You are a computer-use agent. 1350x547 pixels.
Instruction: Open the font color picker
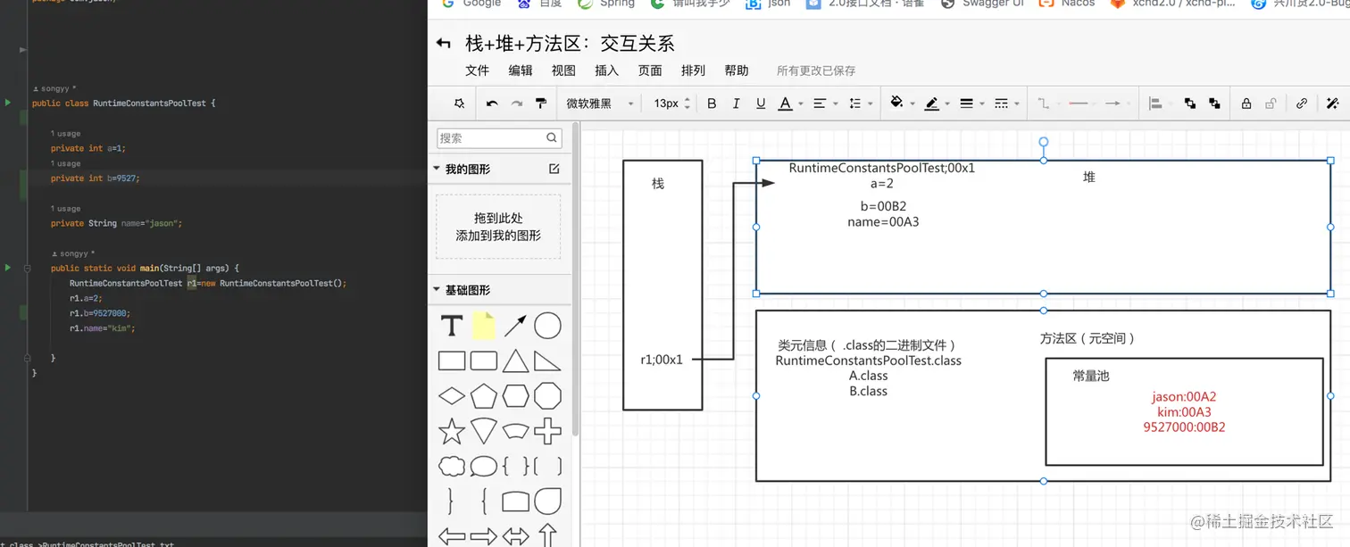click(790, 104)
